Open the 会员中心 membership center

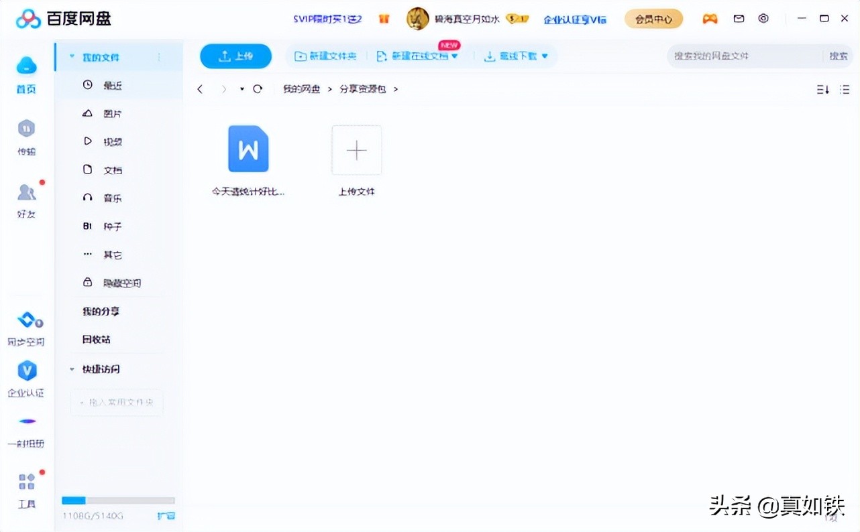point(653,19)
